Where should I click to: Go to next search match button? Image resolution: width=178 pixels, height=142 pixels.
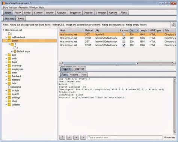pos(83,138)
